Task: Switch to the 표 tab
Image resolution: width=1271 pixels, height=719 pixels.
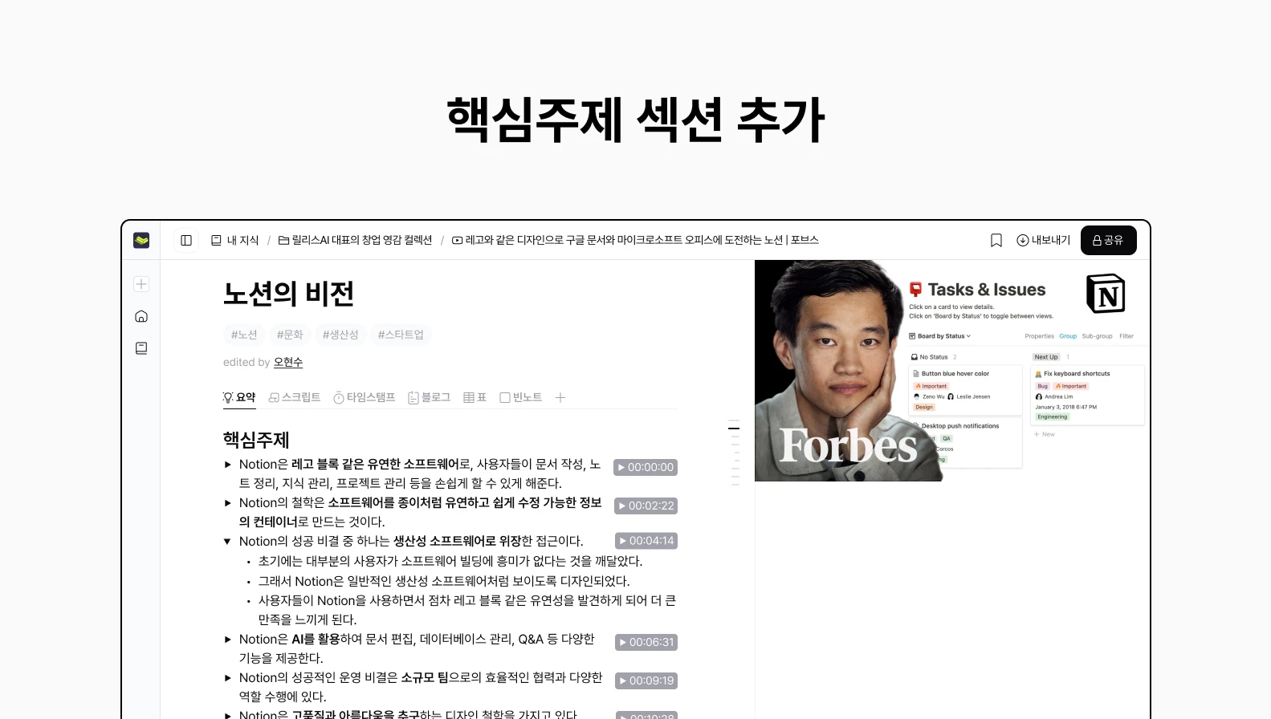Action: coord(475,397)
